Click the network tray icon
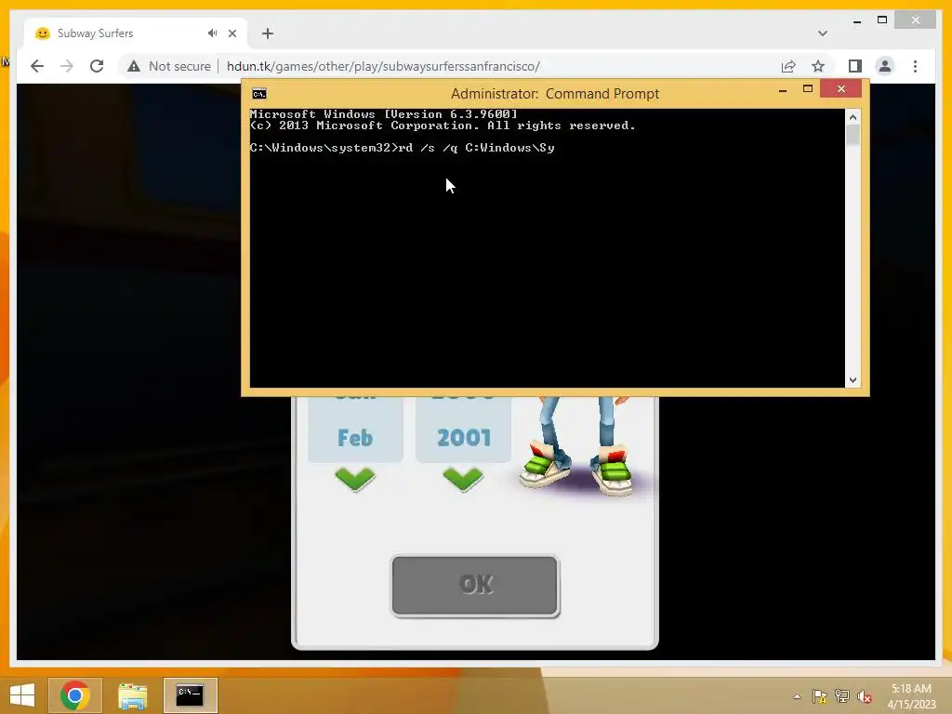 click(842, 696)
